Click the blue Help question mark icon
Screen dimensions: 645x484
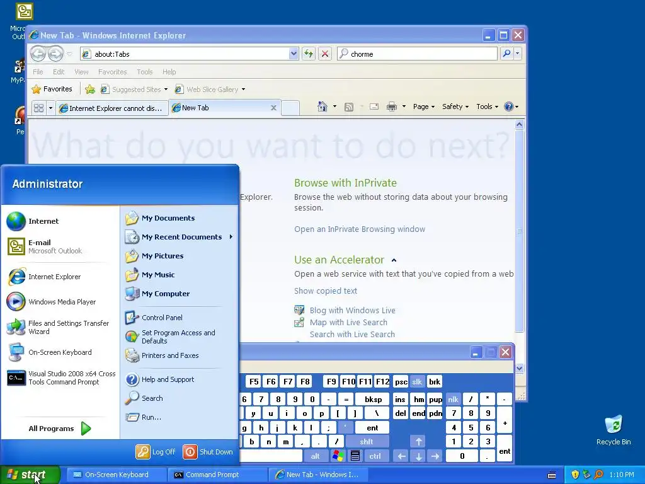509,107
